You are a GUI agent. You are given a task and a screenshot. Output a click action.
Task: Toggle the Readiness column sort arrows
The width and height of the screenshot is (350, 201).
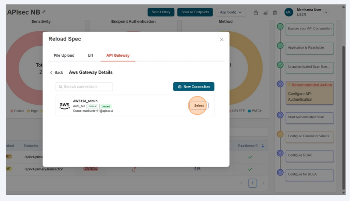(263, 146)
